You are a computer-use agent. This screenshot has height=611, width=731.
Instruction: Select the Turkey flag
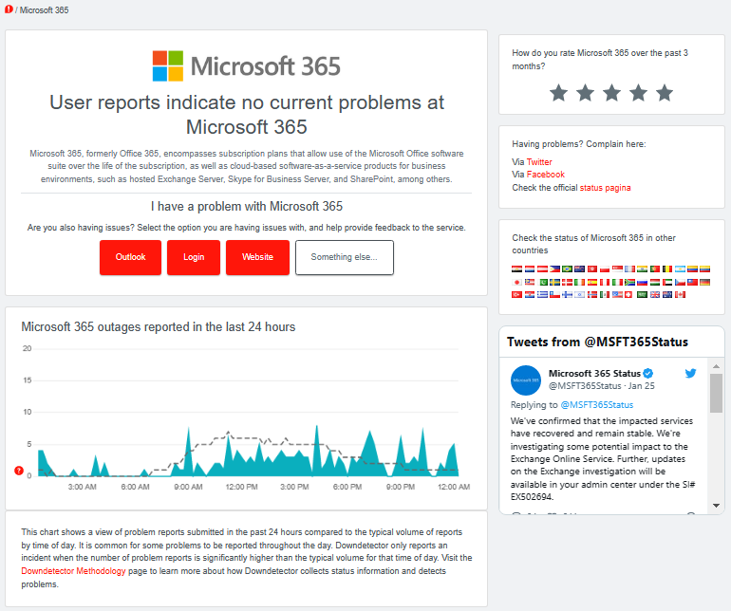[x=517, y=294]
